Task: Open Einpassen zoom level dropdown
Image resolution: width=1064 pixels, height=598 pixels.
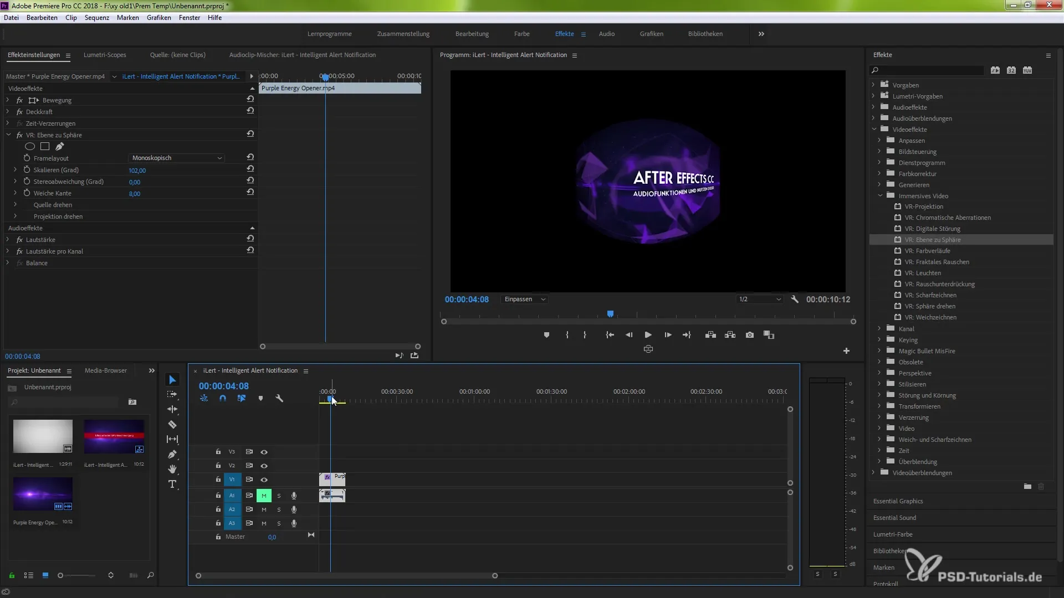Action: pyautogui.click(x=525, y=300)
